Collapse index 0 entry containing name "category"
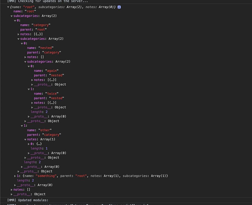The height and width of the screenshot is (205, 252). (x=15, y=21)
